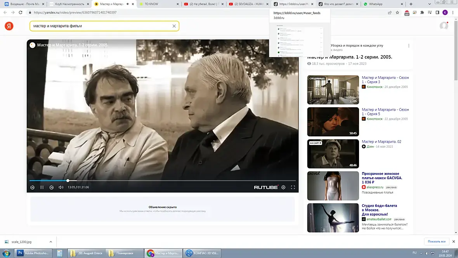Open GACVGA dress ad link
This screenshot has width=458, height=258.
pos(382,178)
